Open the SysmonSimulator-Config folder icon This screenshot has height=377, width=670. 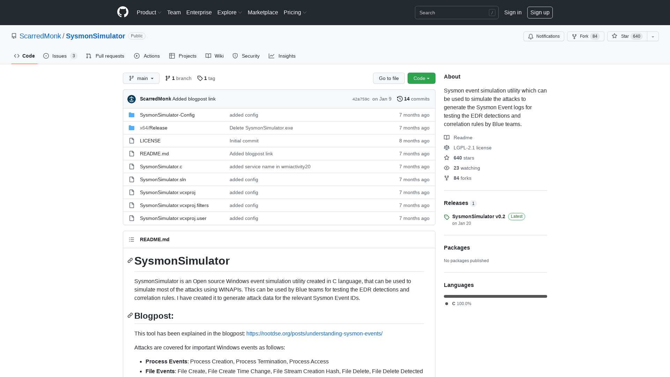click(132, 115)
